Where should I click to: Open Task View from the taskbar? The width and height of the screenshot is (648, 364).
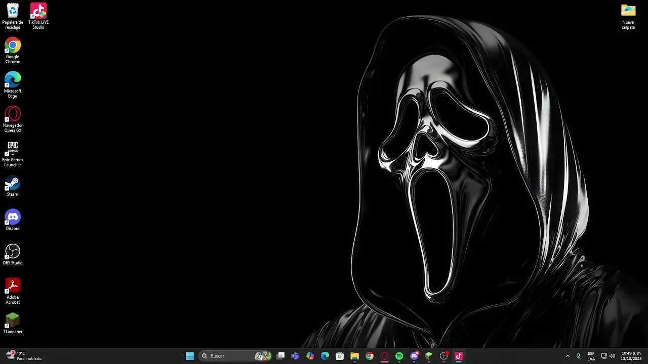[x=281, y=356]
